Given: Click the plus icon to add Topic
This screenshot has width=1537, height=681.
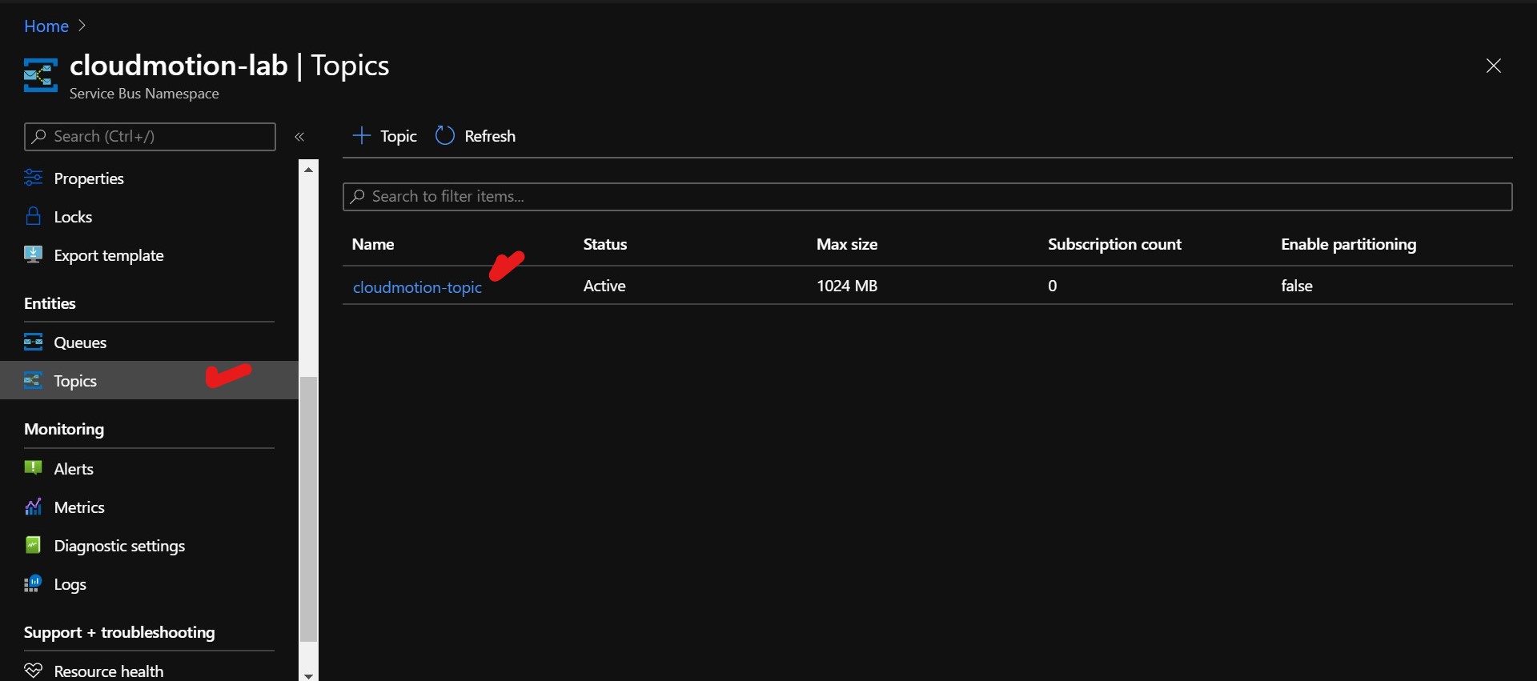Looking at the screenshot, I should (362, 135).
